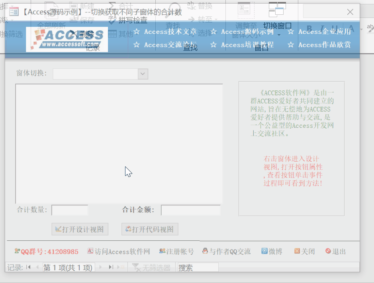Expand the 窗体切换 dropdown arrow

[x=143, y=74]
